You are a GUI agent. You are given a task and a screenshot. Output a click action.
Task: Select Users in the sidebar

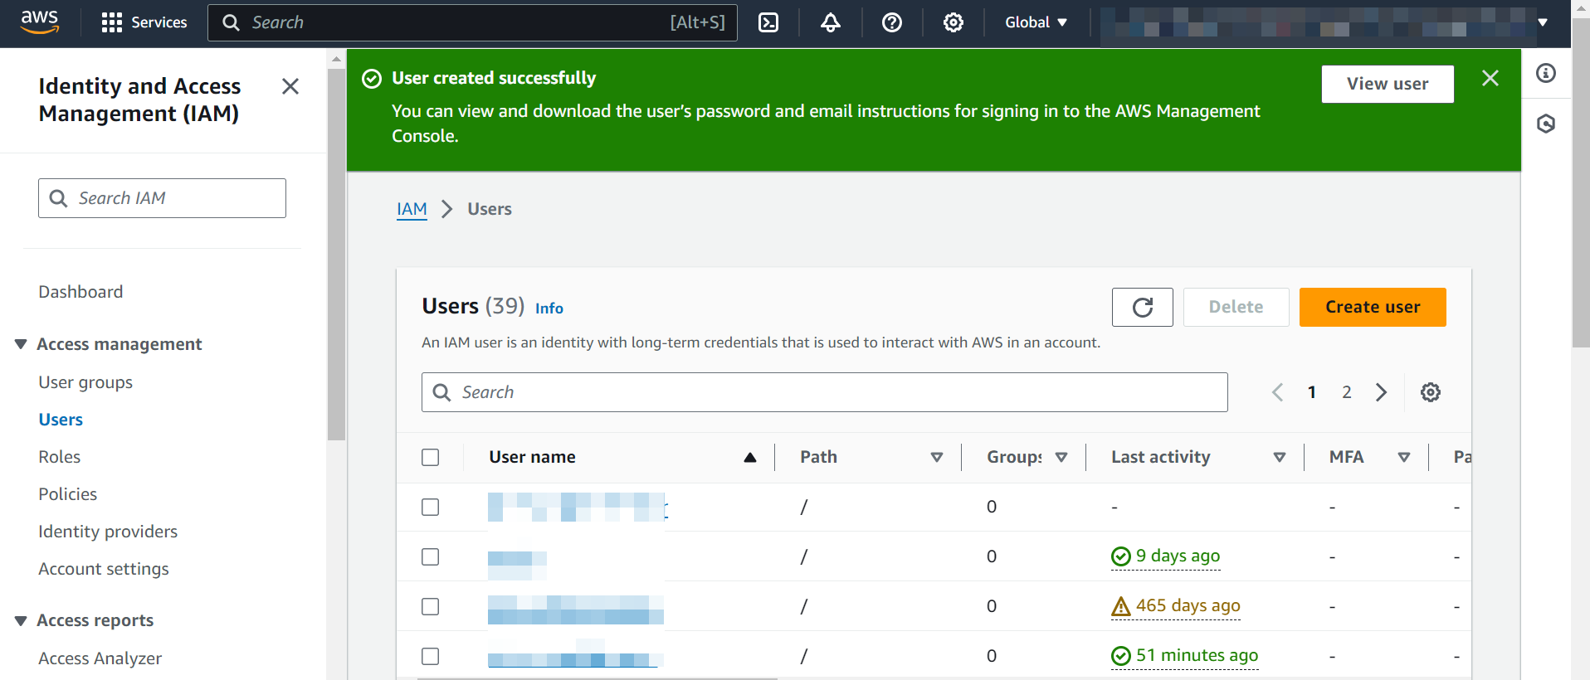point(61,420)
